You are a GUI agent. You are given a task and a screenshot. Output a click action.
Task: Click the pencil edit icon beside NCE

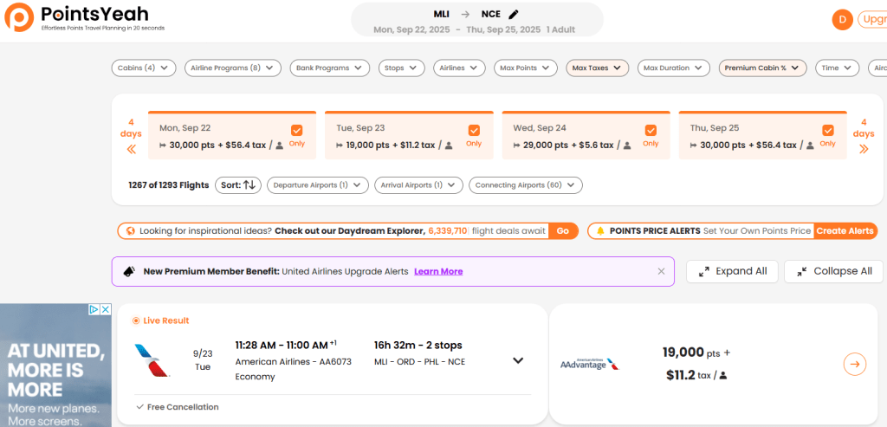514,14
